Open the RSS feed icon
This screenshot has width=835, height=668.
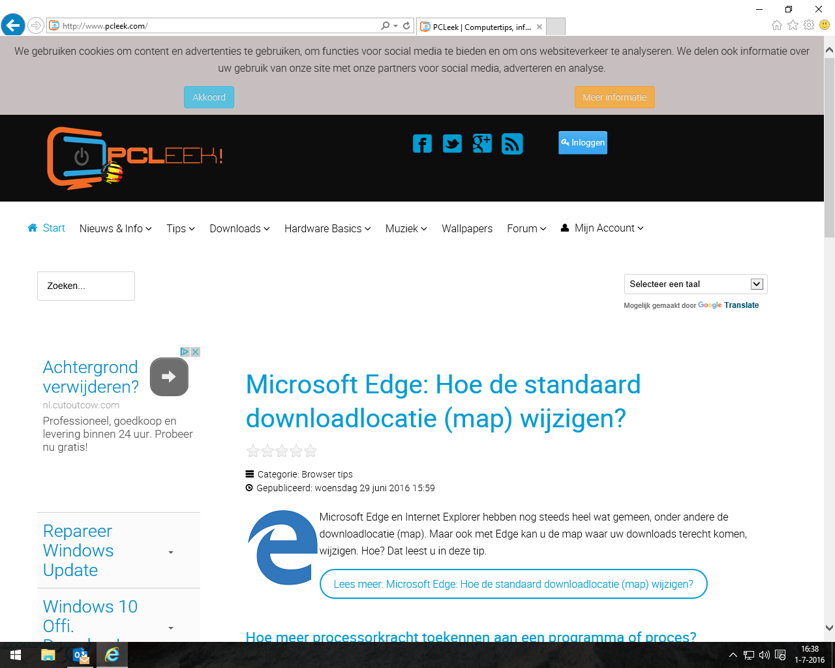(x=512, y=144)
